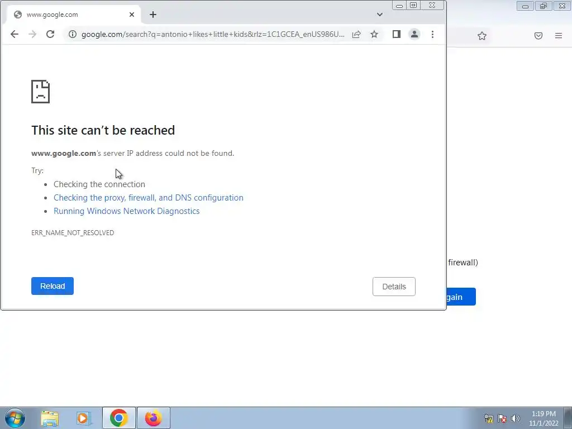Screen dimensions: 572x429
Task: Click the Chrome forward arrow
Action: click(32, 34)
